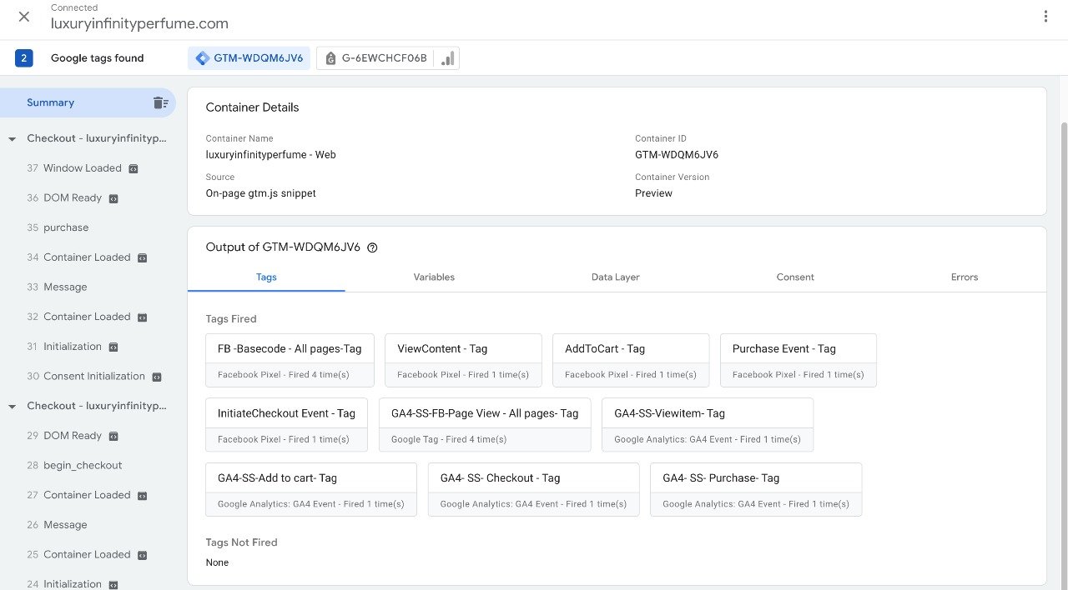The height and width of the screenshot is (590, 1068).
Task: Collapse the Checkout group containing 29 DOM Ready
Action: 13,407
